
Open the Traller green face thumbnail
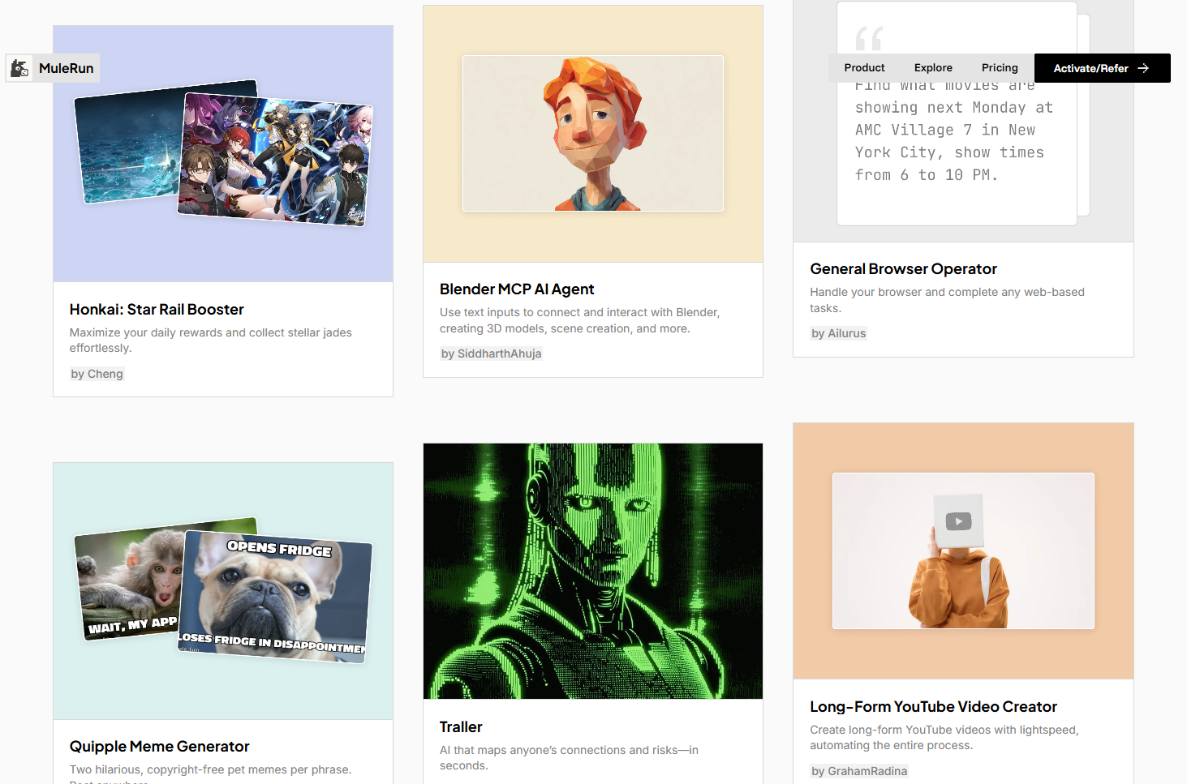[593, 571]
